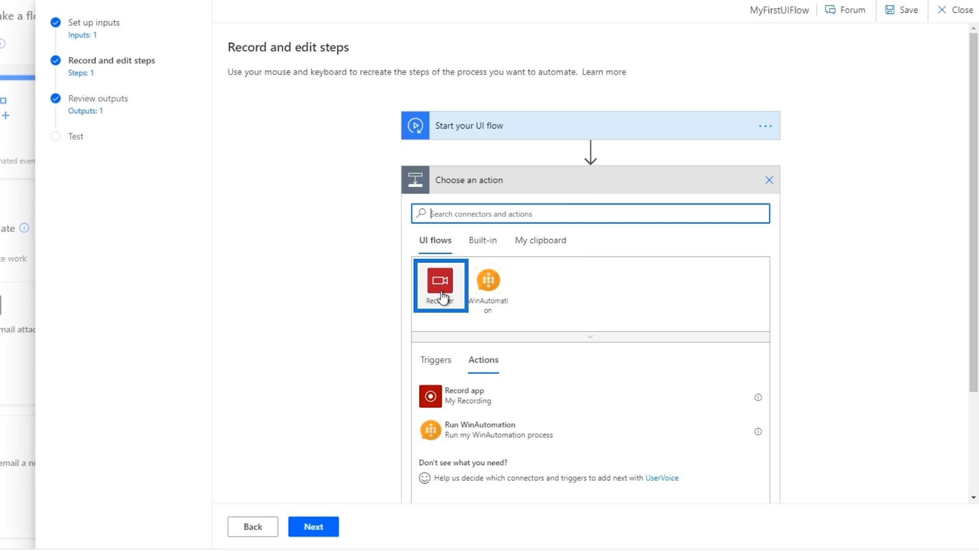Screen dimensions: 979x551
Task: Select the Review outputs step
Action: (x=98, y=99)
